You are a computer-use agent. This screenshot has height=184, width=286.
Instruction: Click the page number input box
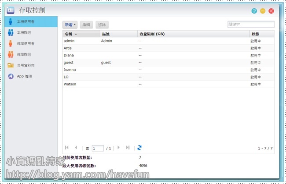97,149
